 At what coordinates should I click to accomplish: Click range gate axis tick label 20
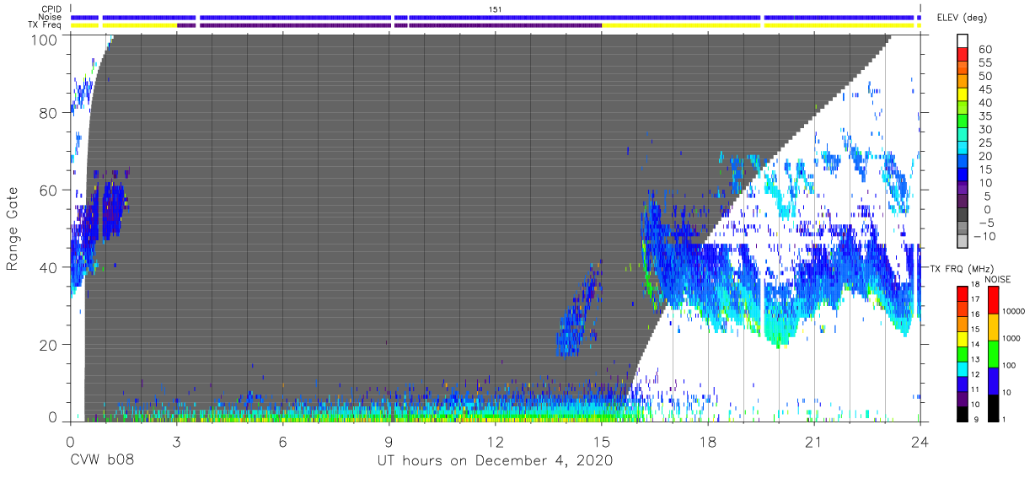[x=48, y=344]
